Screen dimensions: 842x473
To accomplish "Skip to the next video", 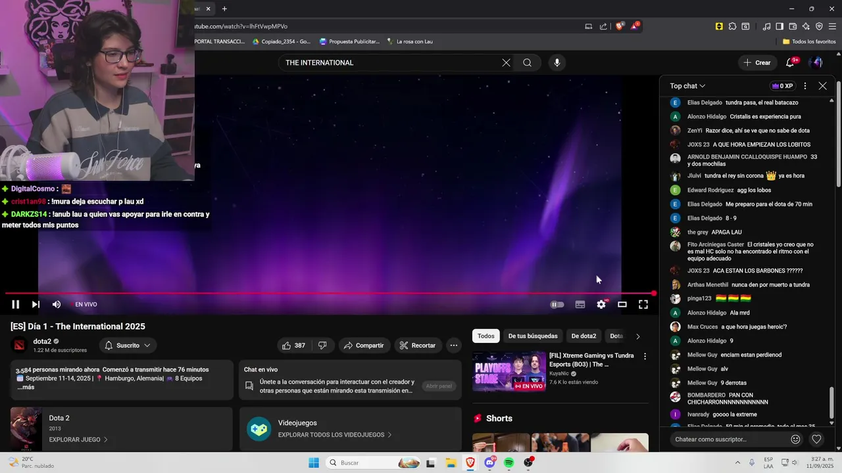I will [x=36, y=304].
